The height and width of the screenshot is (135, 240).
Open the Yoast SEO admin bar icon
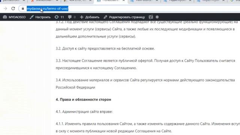pos(151,17)
